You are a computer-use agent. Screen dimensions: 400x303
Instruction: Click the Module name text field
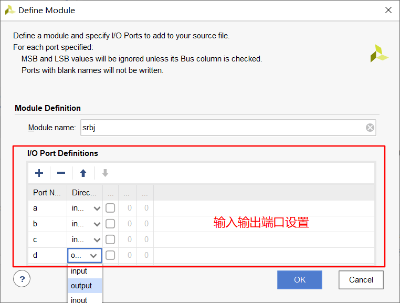coord(220,128)
